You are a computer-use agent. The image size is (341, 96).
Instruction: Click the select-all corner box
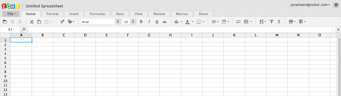pyautogui.click(x=5, y=35)
